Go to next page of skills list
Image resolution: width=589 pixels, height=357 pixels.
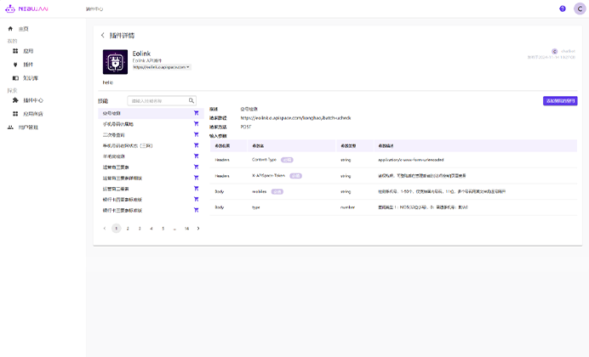[x=198, y=229]
